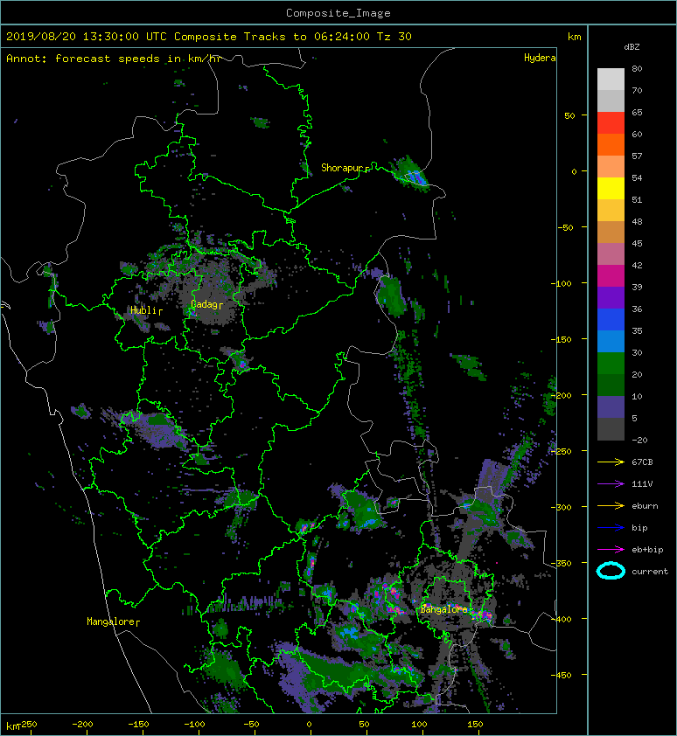Click the blue bip arrow symbol
Screen dimensions: 677x736
coord(611,528)
